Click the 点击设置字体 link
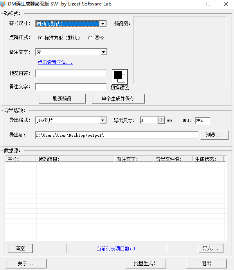Screen dimensions: 234x270 click(56, 62)
